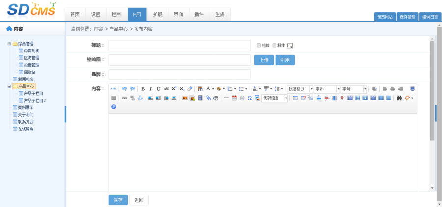Image resolution: width=442 pixels, height=207 pixels.
Task: Click the 错误日志 button
Action: pos(430,17)
